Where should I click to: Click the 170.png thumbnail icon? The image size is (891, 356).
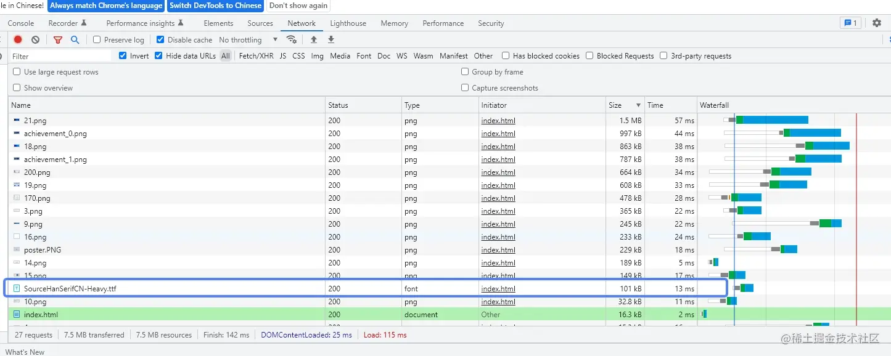click(x=17, y=198)
